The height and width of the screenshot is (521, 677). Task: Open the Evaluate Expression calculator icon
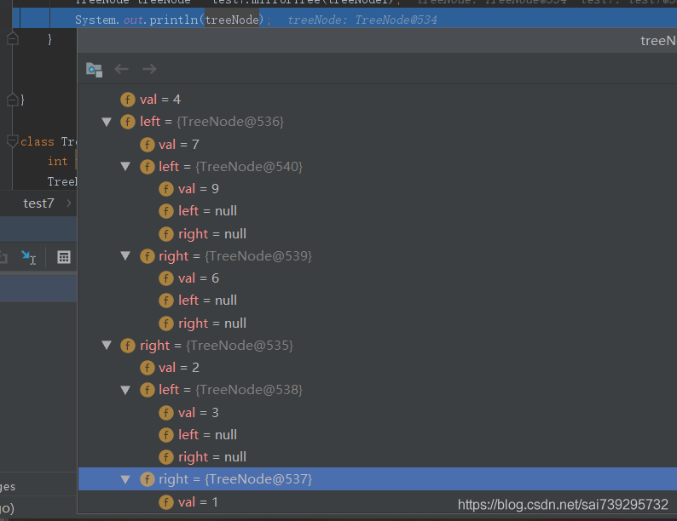click(63, 257)
